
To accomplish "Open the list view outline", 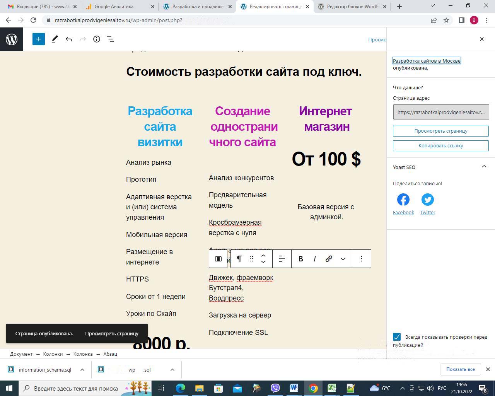I will (111, 39).
